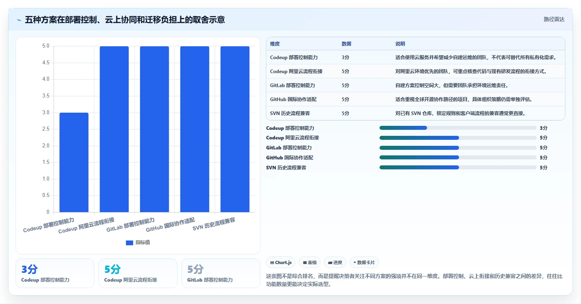The height and width of the screenshot is (304, 581).
Task: Click the GitLab 部署控制能力 bar in the chart
Action: tap(154, 129)
